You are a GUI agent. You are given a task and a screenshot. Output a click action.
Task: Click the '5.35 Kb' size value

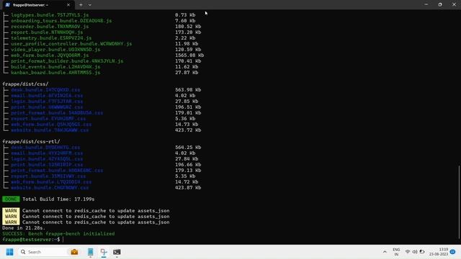(x=185, y=176)
